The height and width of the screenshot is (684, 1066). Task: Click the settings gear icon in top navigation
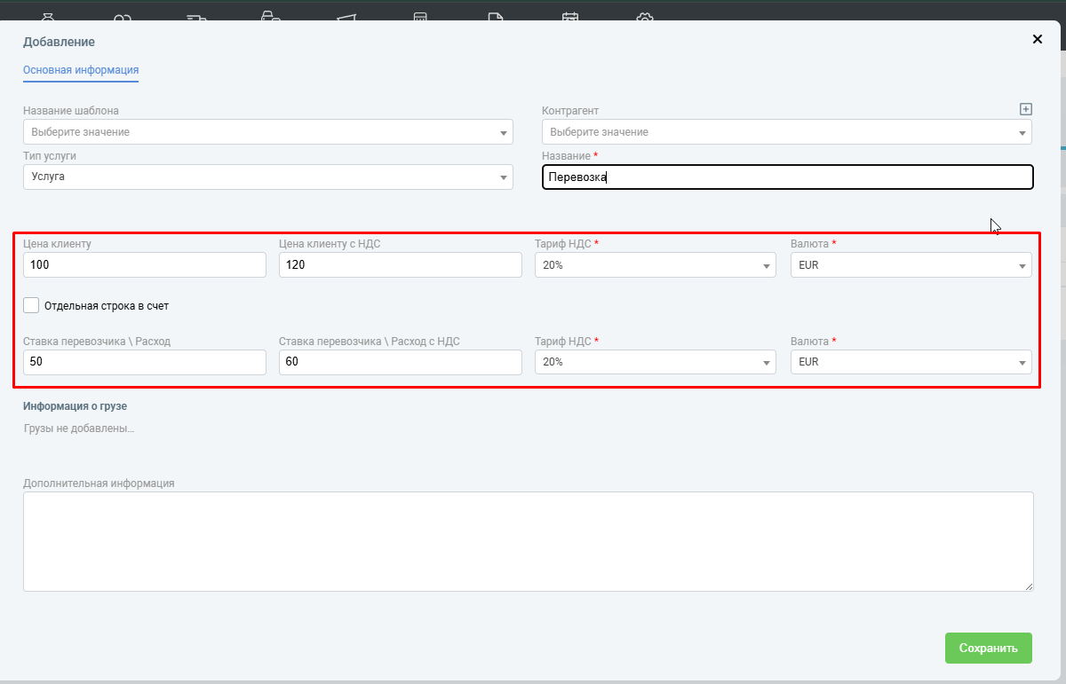click(x=645, y=17)
